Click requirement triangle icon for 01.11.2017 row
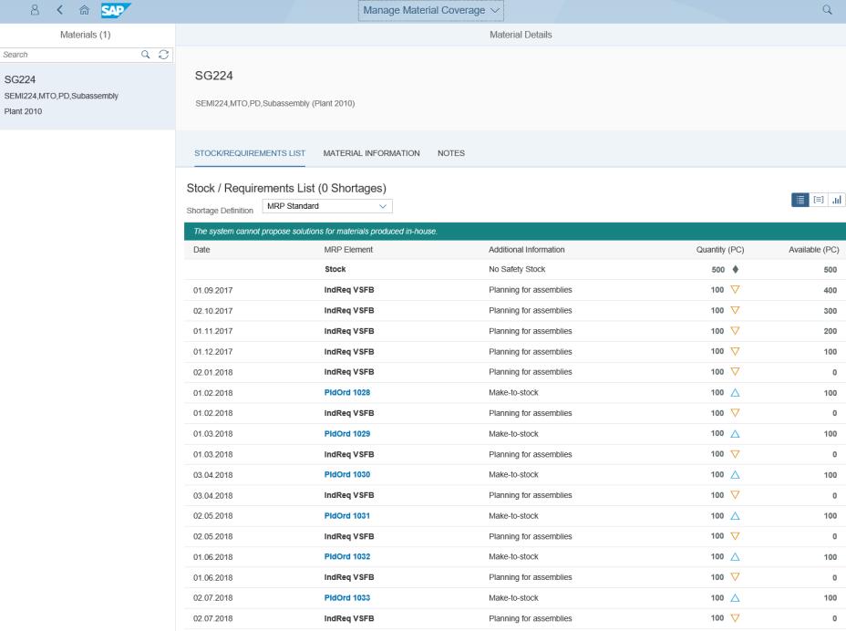This screenshot has width=846, height=631. [735, 331]
